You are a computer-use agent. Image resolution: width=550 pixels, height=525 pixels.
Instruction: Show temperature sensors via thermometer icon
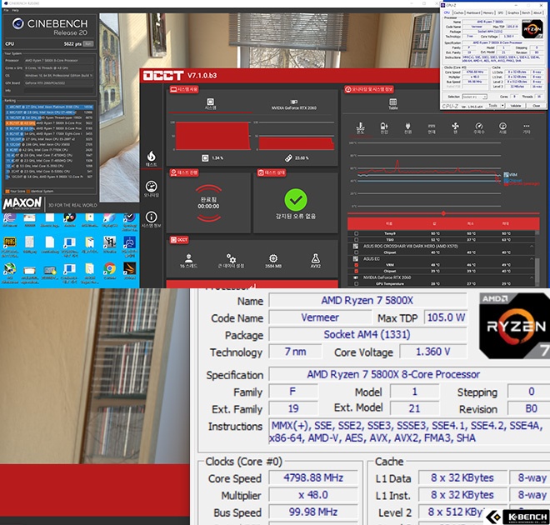pyautogui.click(x=360, y=128)
